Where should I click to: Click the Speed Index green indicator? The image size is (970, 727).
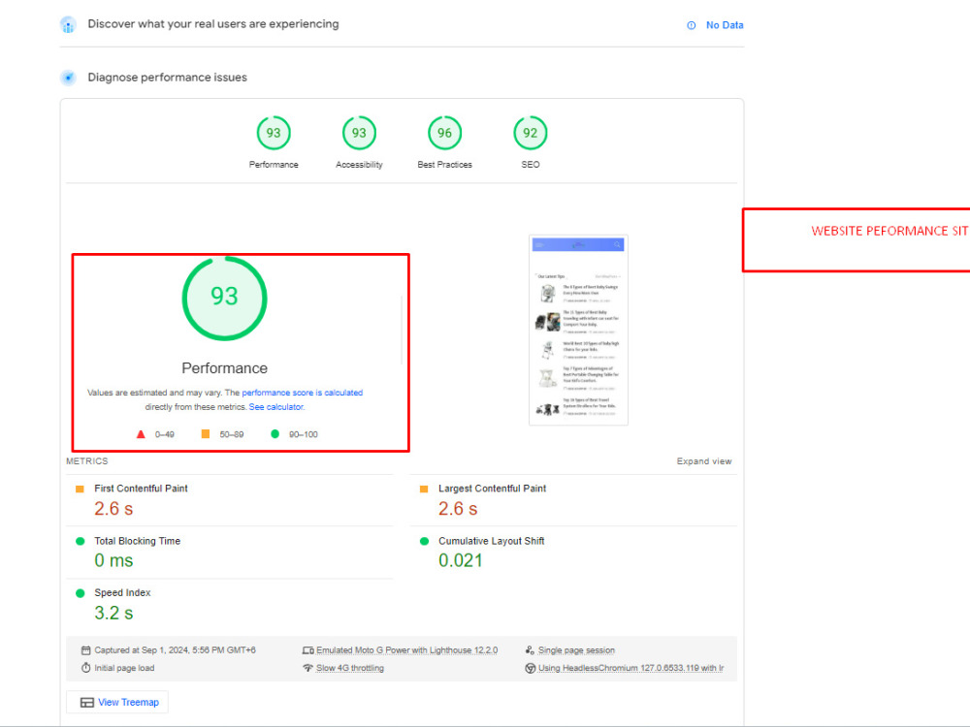click(x=80, y=593)
